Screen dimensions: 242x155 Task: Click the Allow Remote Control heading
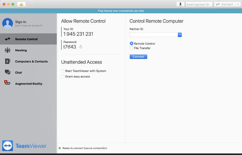pos(83,21)
